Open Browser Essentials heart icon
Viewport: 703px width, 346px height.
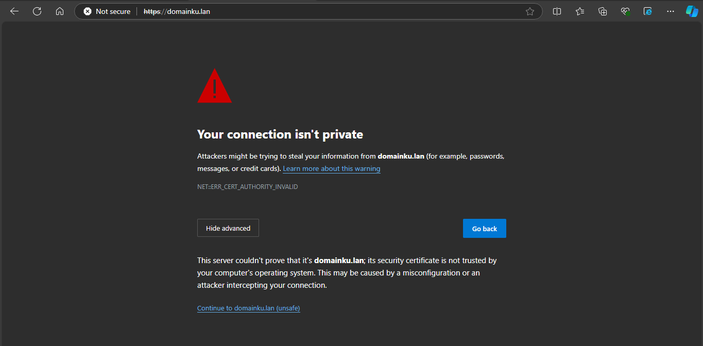625,11
